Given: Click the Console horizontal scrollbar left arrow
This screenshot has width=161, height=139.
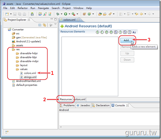Looking at the screenshot, I should (x=61, y=127).
